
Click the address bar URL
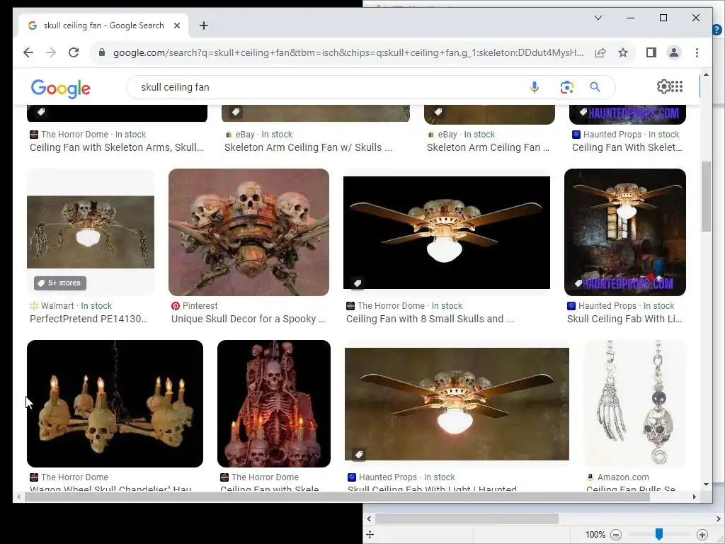pos(348,52)
